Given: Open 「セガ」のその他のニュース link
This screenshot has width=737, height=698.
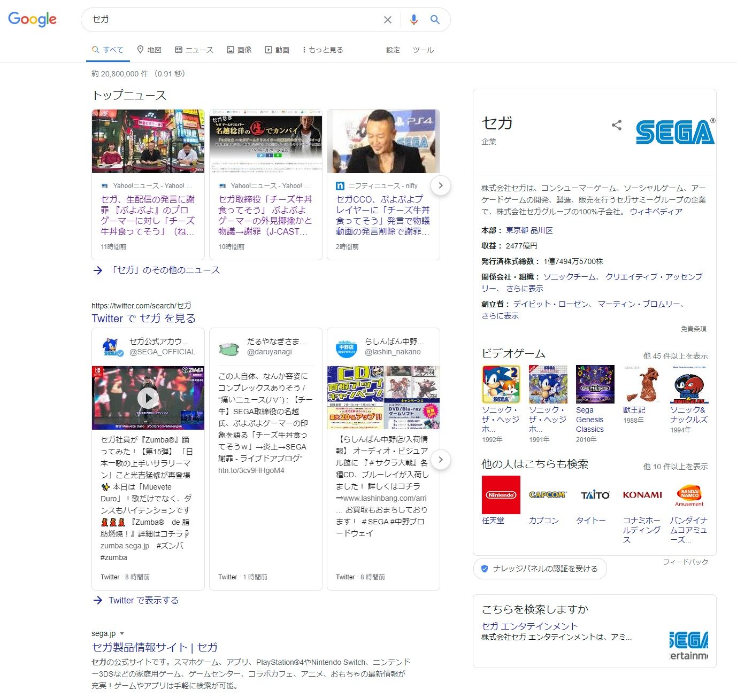Looking at the screenshot, I should point(165,270).
